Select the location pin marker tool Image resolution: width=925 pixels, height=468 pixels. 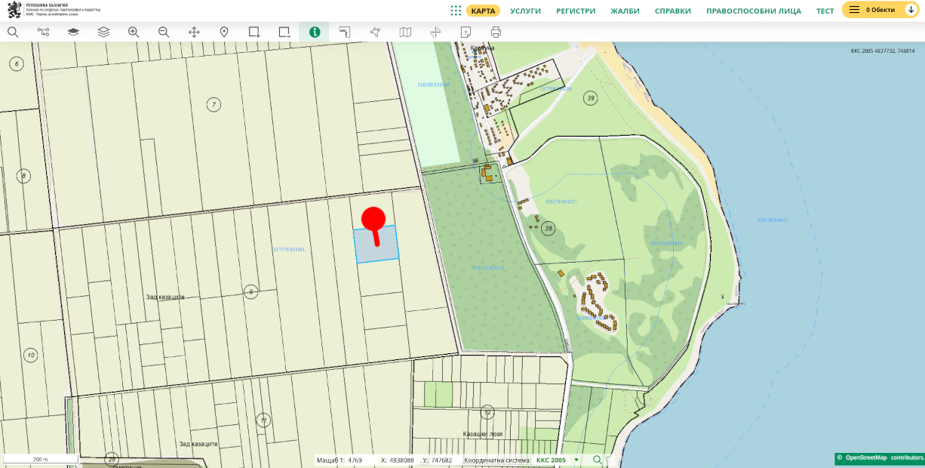click(224, 32)
